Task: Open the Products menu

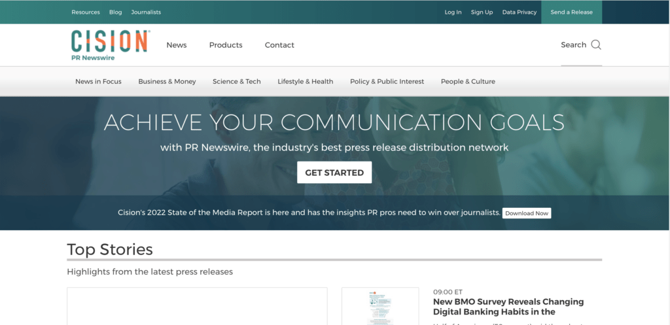Action: (226, 45)
